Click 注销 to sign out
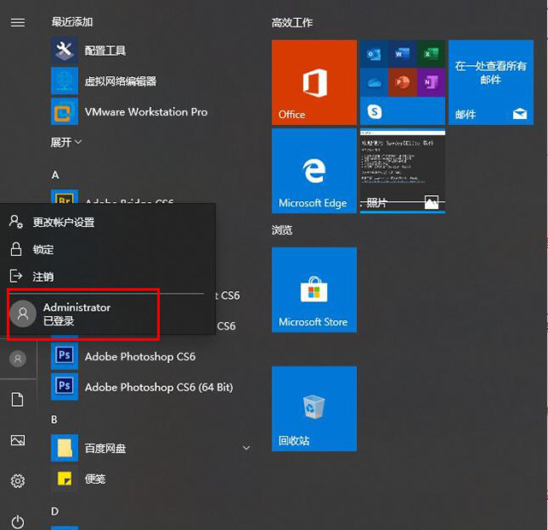This screenshot has height=530, width=548. click(43, 277)
